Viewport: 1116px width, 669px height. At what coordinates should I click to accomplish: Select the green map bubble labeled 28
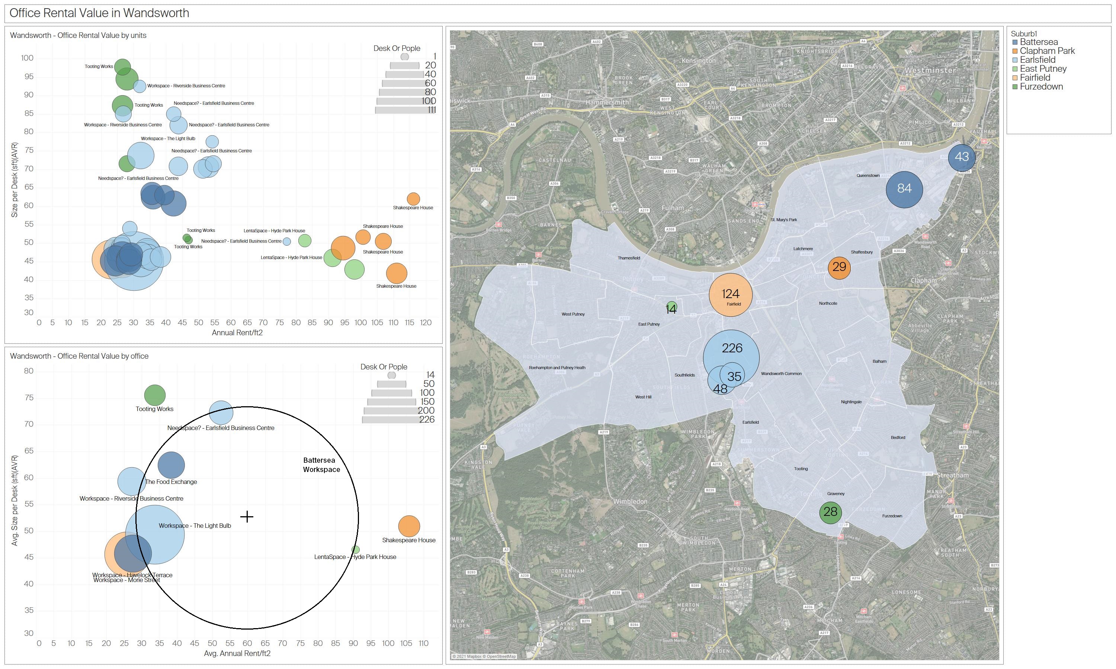[830, 513]
